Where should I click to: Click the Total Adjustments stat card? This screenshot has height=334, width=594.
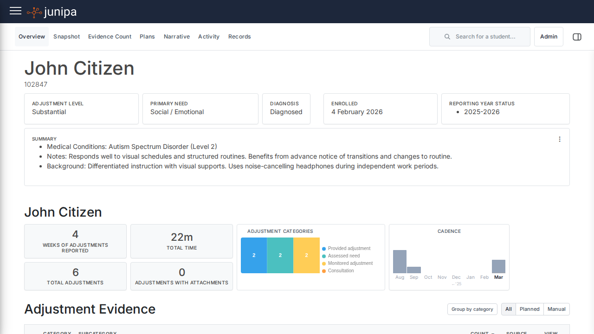pos(75,276)
